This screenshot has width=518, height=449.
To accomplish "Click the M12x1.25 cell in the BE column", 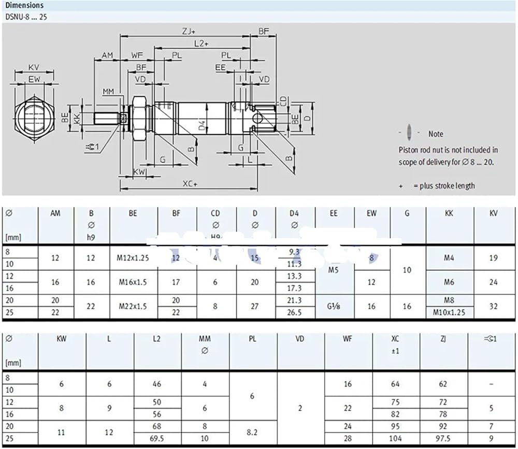I will 133,257.
